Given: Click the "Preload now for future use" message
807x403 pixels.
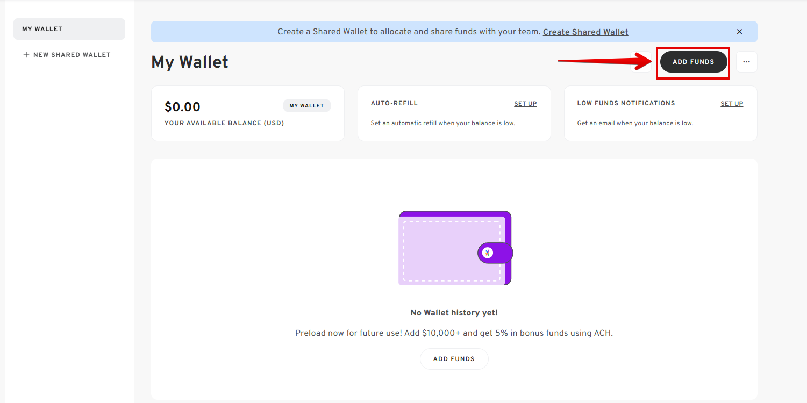Looking at the screenshot, I should [x=454, y=333].
